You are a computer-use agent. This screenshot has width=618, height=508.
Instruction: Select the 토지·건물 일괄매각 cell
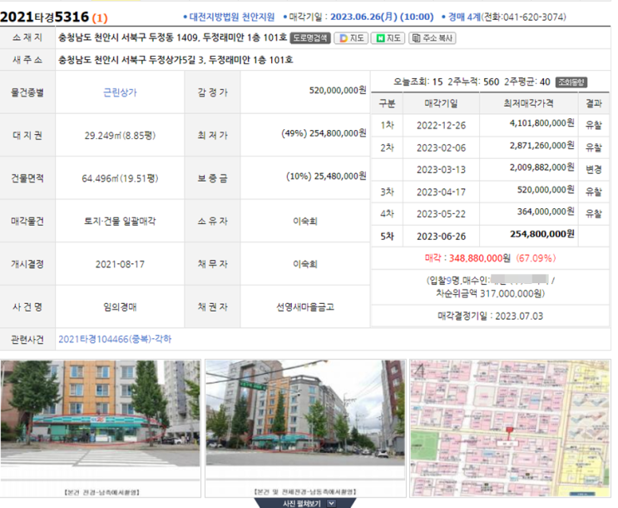coord(120,221)
